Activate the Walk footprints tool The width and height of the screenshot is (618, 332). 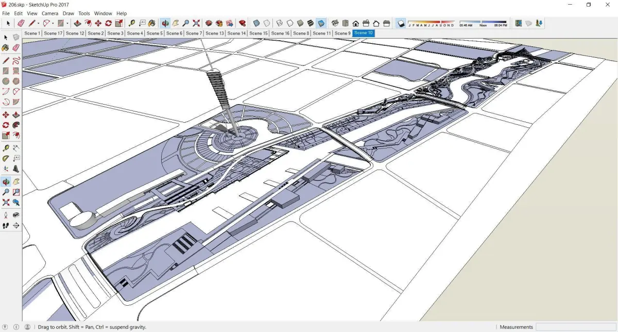(x=6, y=225)
